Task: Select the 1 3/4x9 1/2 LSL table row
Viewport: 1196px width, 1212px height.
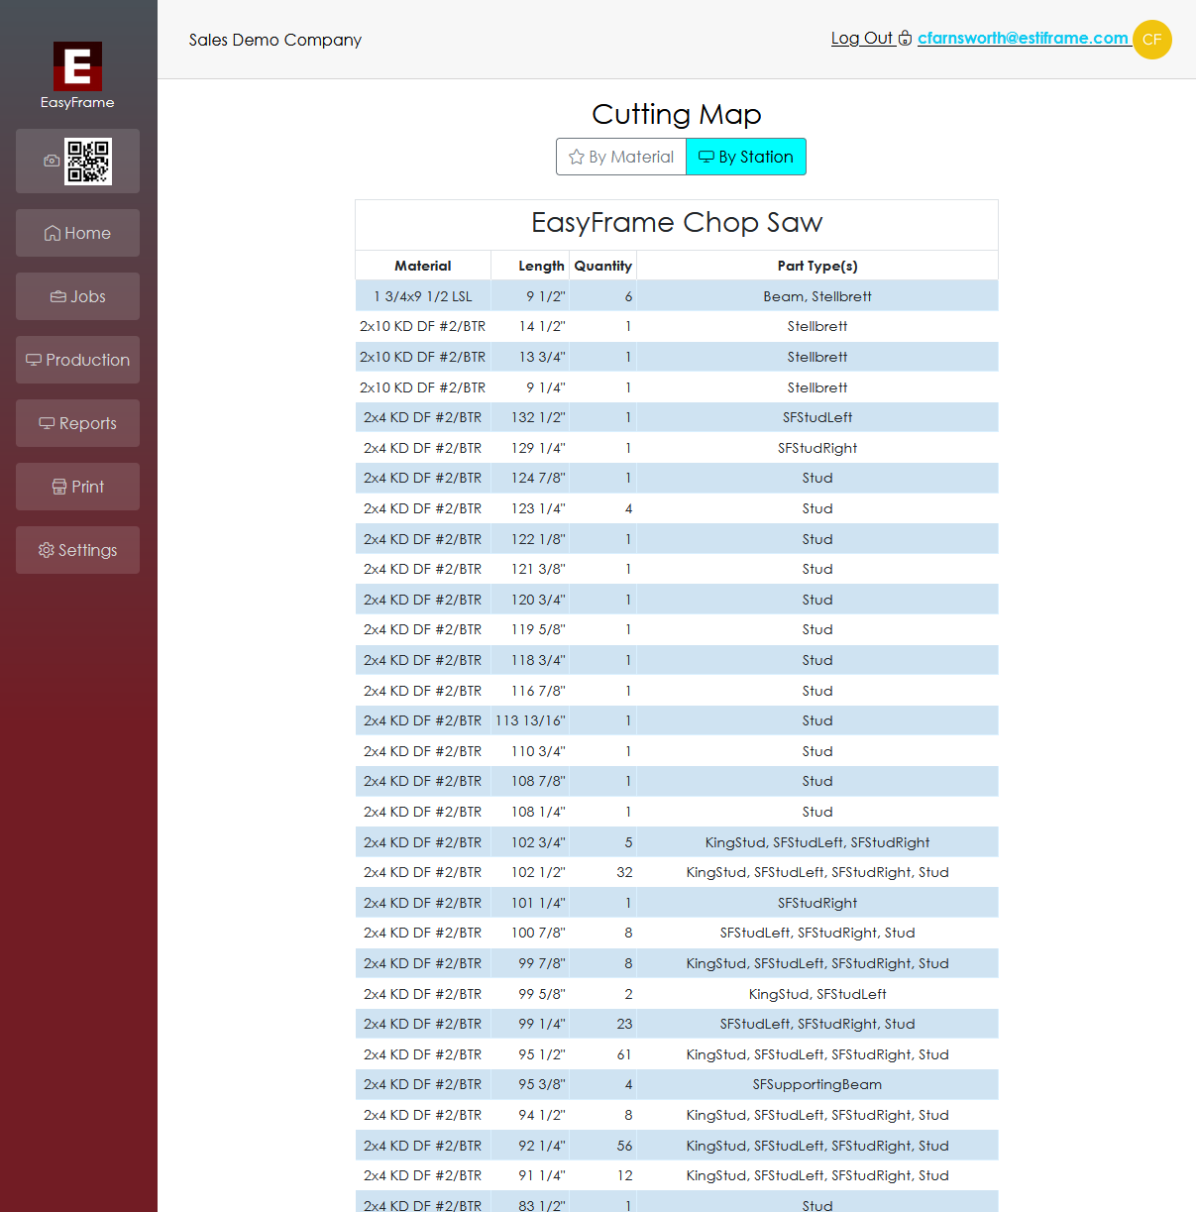Action: pyautogui.click(x=677, y=295)
